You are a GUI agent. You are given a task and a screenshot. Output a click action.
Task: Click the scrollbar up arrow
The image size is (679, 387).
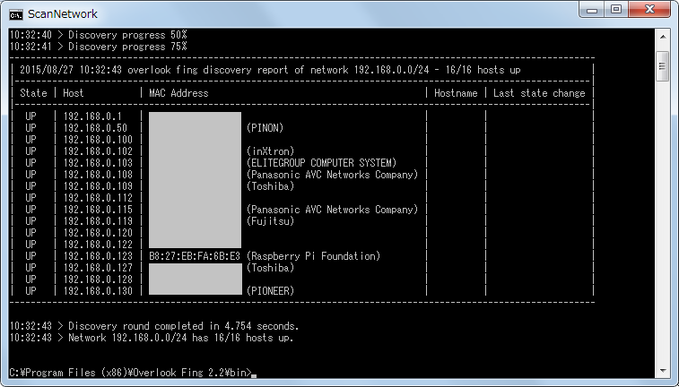click(663, 37)
